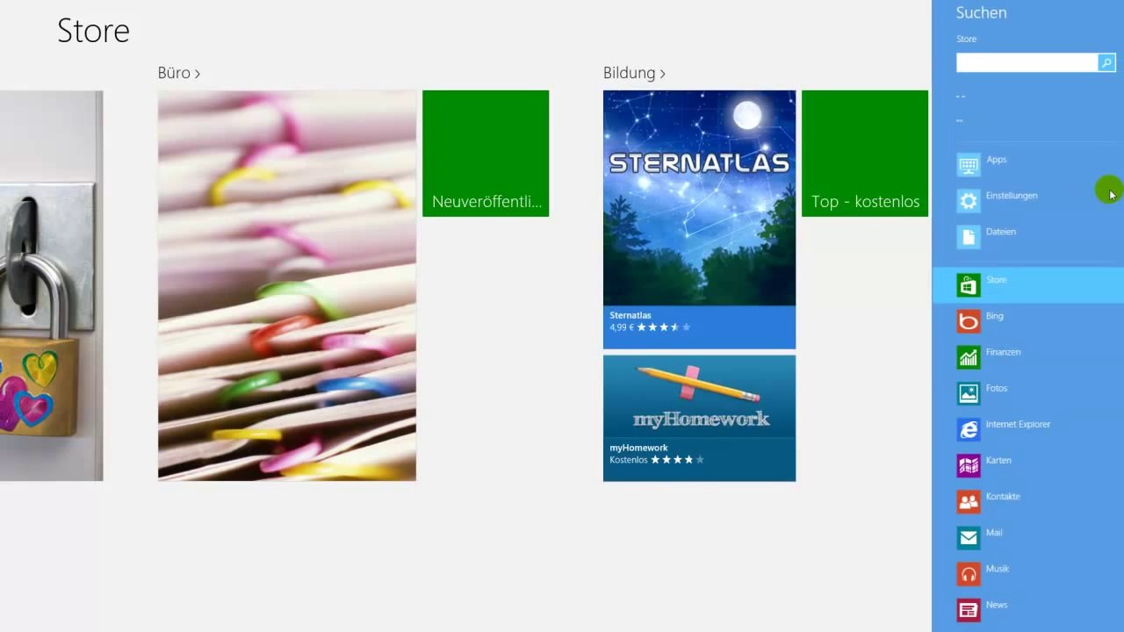The width and height of the screenshot is (1124, 632).
Task: Open the Fotos picture icon
Action: [969, 393]
